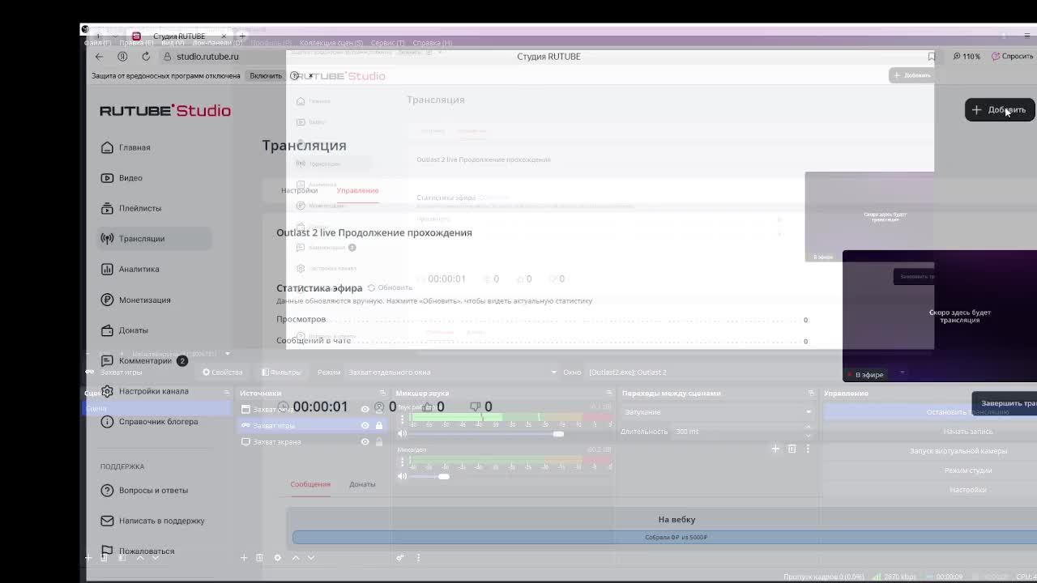Click the Добавить button
1037x583 pixels.
[x=1000, y=110]
